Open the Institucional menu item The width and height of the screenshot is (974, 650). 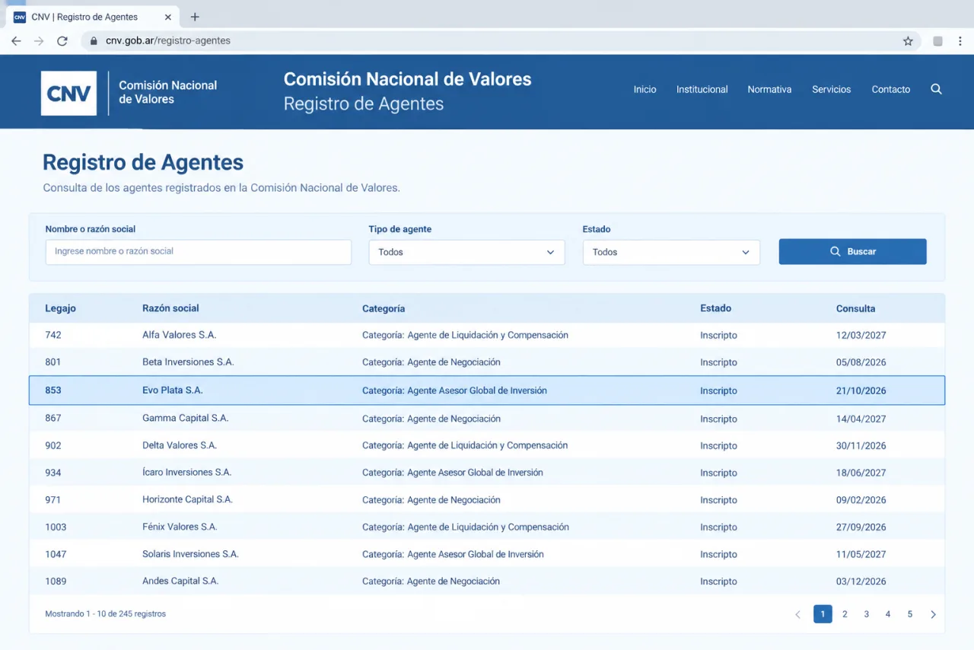(x=702, y=89)
